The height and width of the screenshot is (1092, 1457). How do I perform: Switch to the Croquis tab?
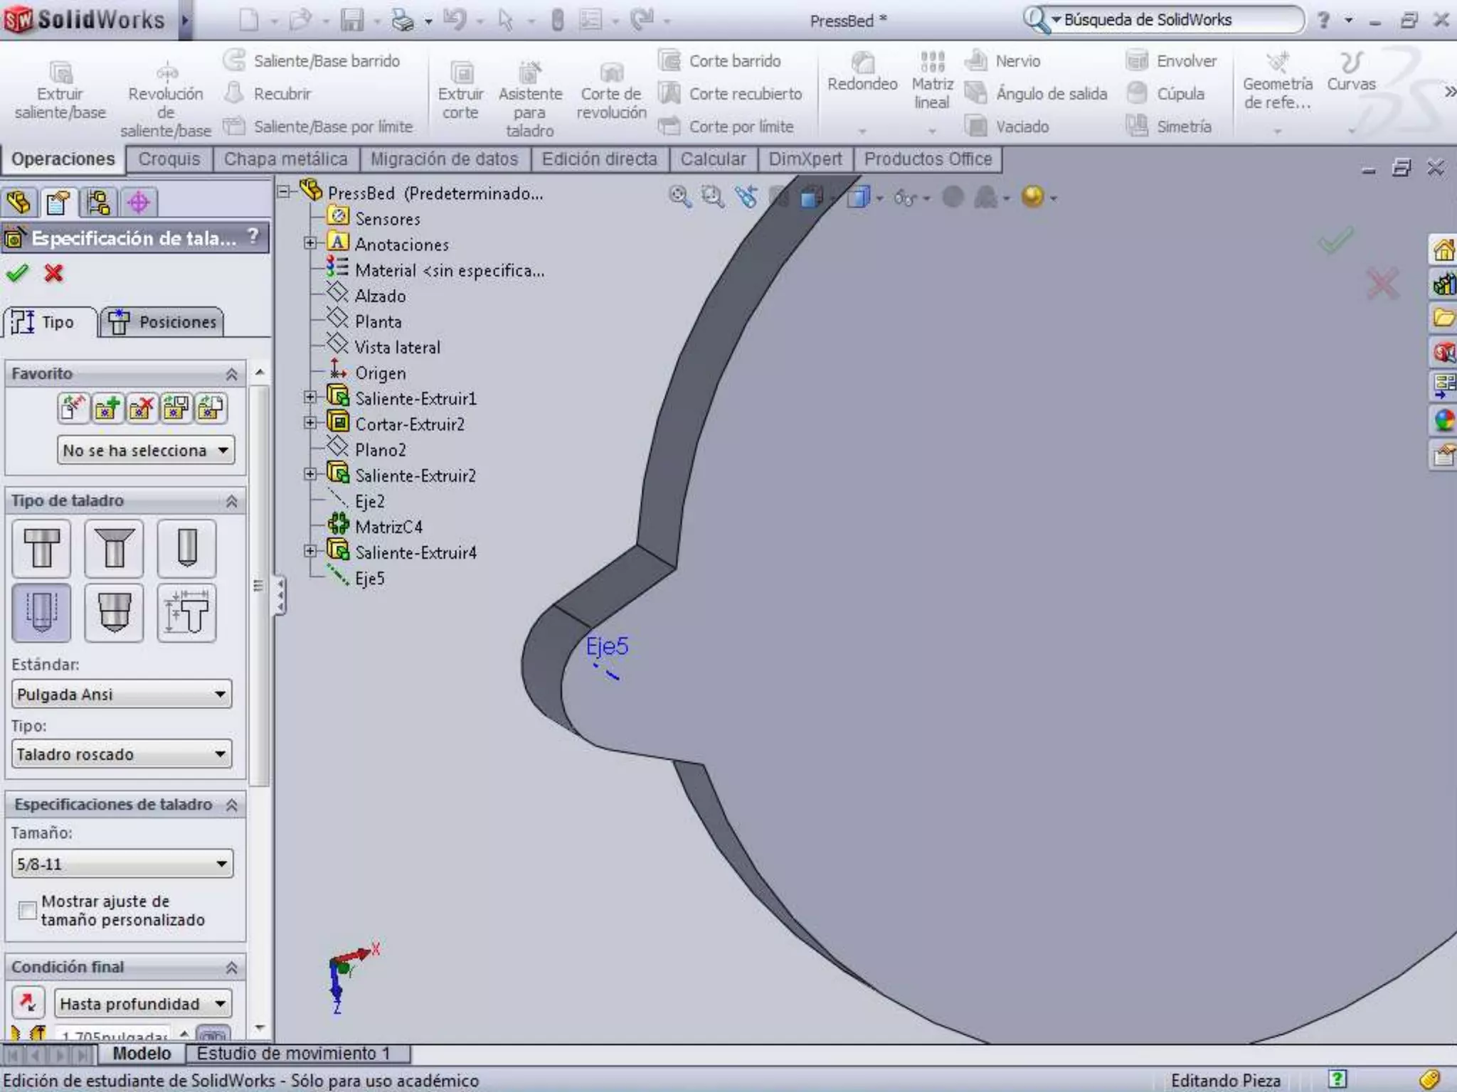(x=169, y=159)
